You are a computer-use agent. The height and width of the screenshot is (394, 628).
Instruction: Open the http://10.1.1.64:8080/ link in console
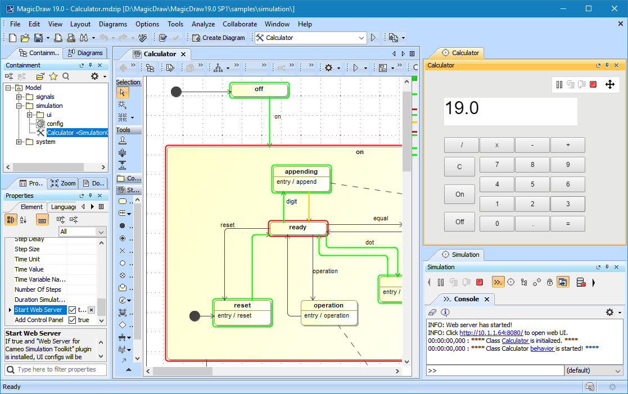pos(491,333)
